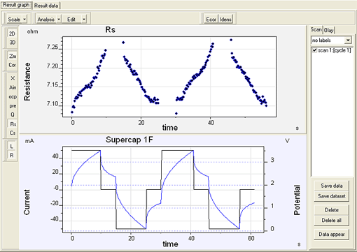
Task: Switch to 2D view button
Action: 12,34
